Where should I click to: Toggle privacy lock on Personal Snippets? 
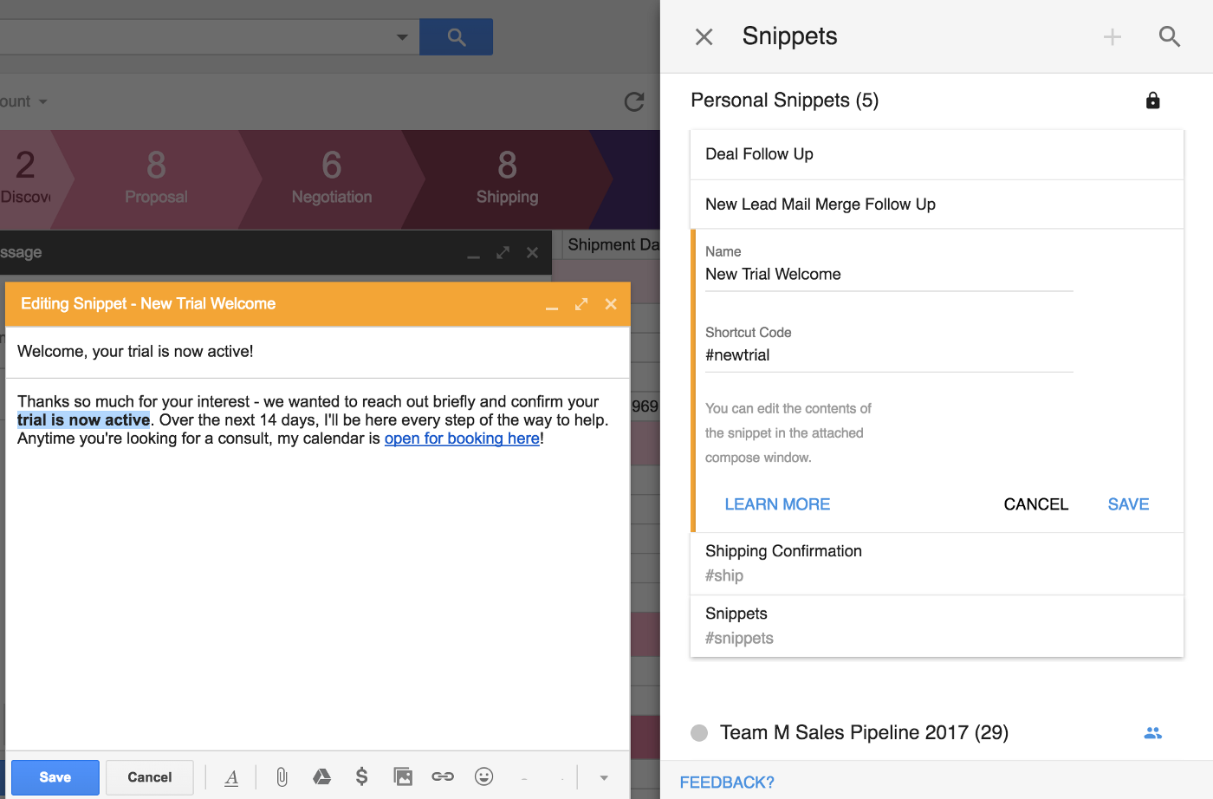pyautogui.click(x=1152, y=100)
